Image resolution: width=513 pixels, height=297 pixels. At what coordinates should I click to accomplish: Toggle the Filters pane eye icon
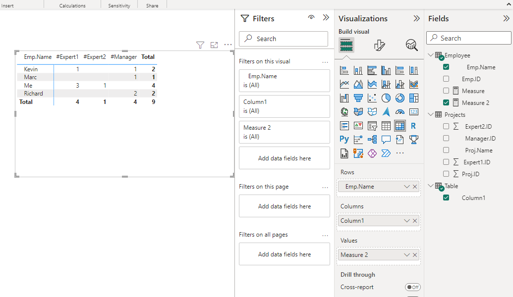tap(311, 17)
